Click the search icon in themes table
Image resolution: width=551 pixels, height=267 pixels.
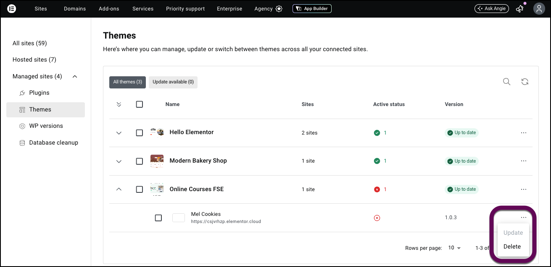[507, 82]
